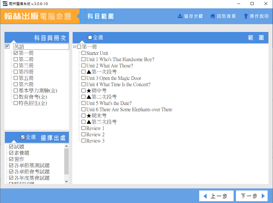The height and width of the screenshot is (203, 273).
Task: Check the 教育會考(全) checkbox
Action: tap(16, 97)
